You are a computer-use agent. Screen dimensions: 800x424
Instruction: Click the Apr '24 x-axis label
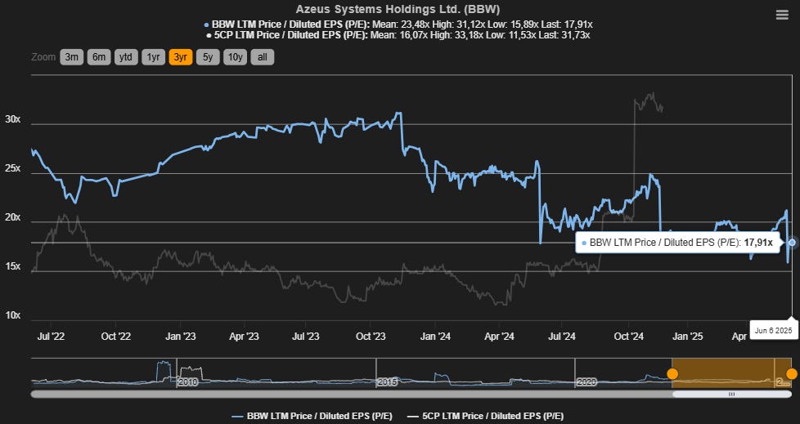click(499, 337)
